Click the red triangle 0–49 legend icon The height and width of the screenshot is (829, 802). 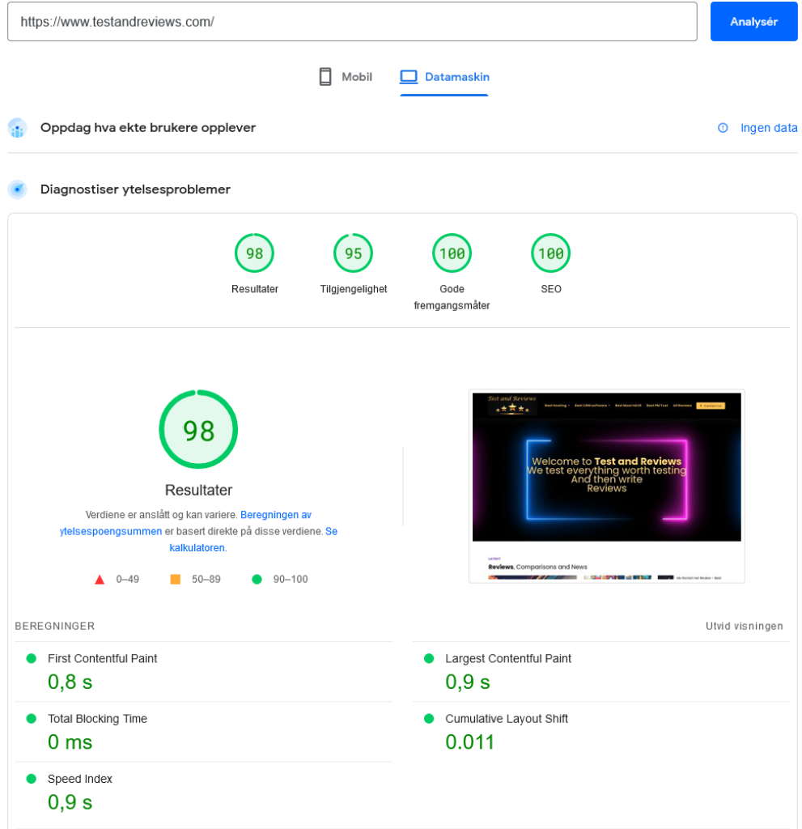pos(100,580)
